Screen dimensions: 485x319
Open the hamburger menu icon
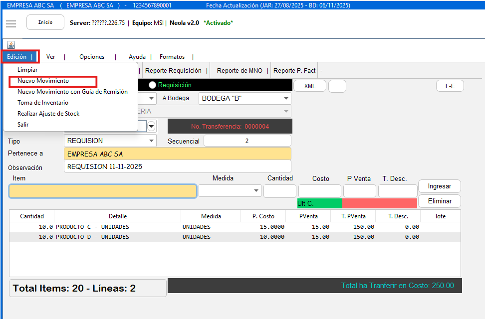pyautogui.click(x=11, y=24)
